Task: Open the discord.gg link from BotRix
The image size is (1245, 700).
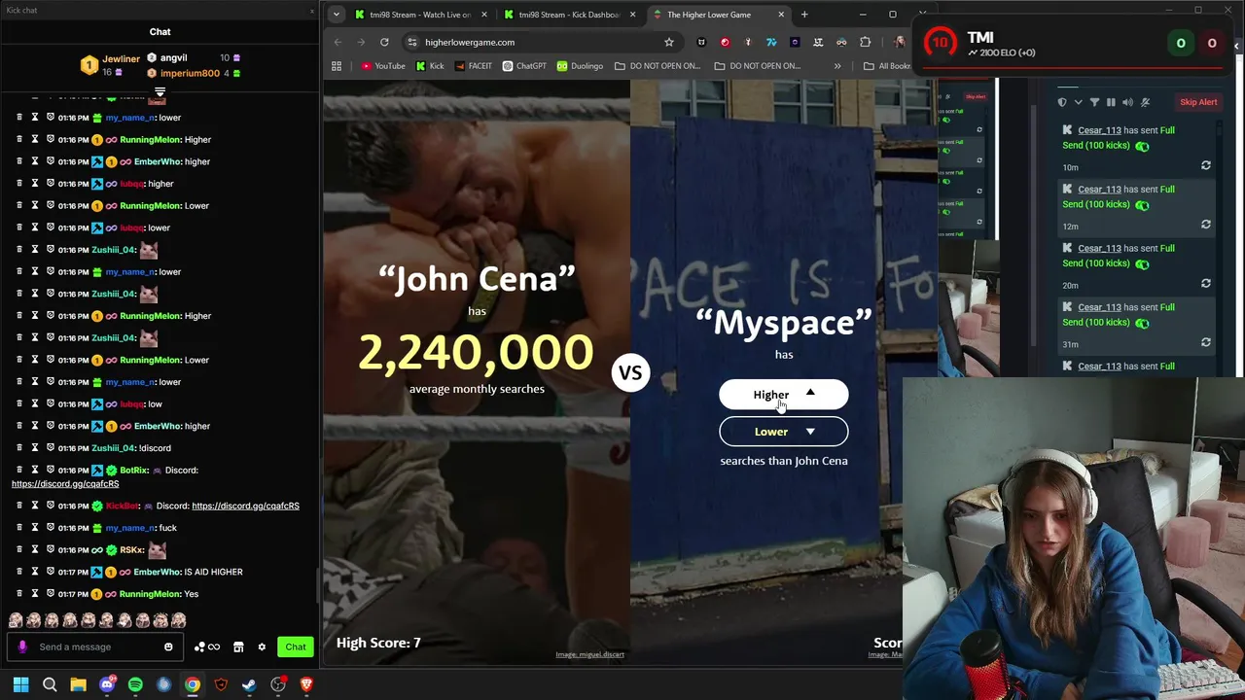Action: coord(65,483)
